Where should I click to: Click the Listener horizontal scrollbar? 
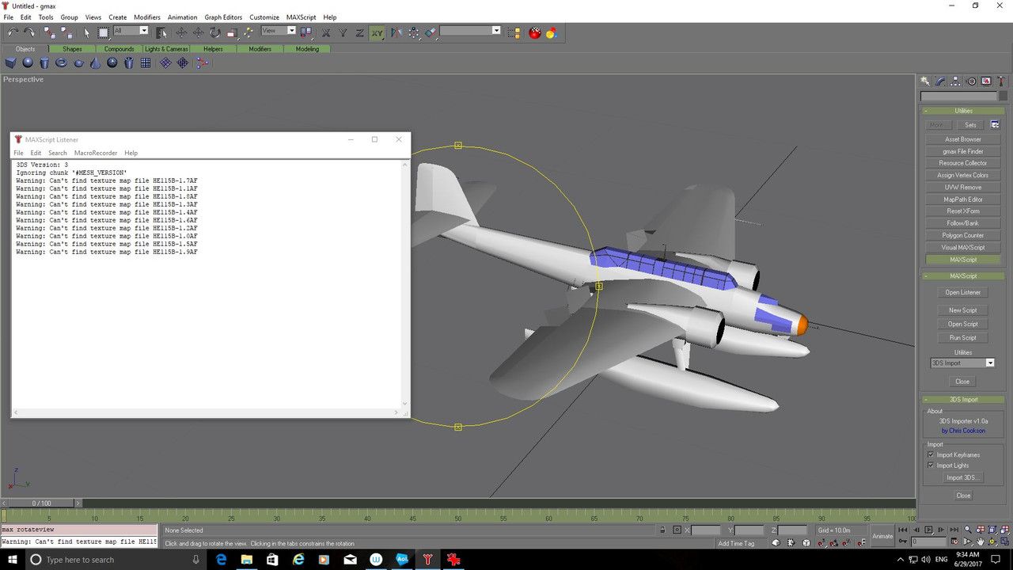pyautogui.click(x=207, y=413)
